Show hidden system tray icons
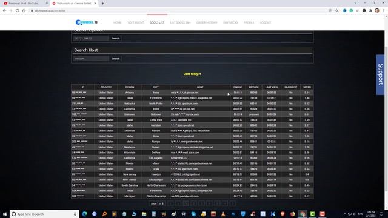 pyautogui.click(x=345, y=214)
